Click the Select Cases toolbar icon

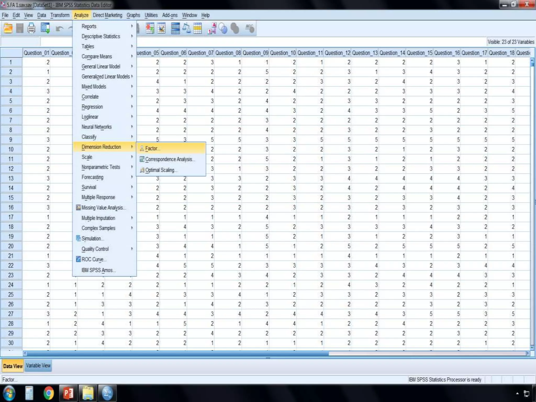tap(198, 28)
